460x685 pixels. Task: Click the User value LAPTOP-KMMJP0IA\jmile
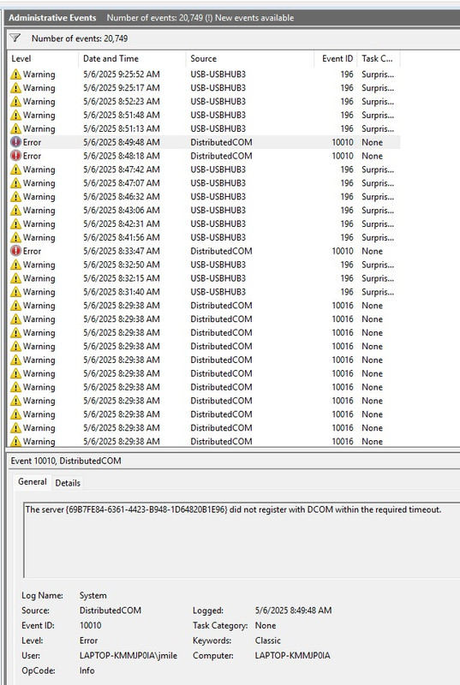(128, 655)
